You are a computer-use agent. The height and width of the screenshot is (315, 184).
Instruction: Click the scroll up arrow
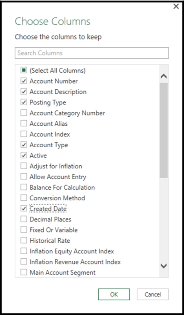pyautogui.click(x=164, y=76)
